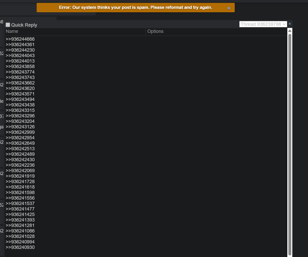This screenshot has height=257, width=308.
Task: Click the Name input field
Action: [x=75, y=32]
